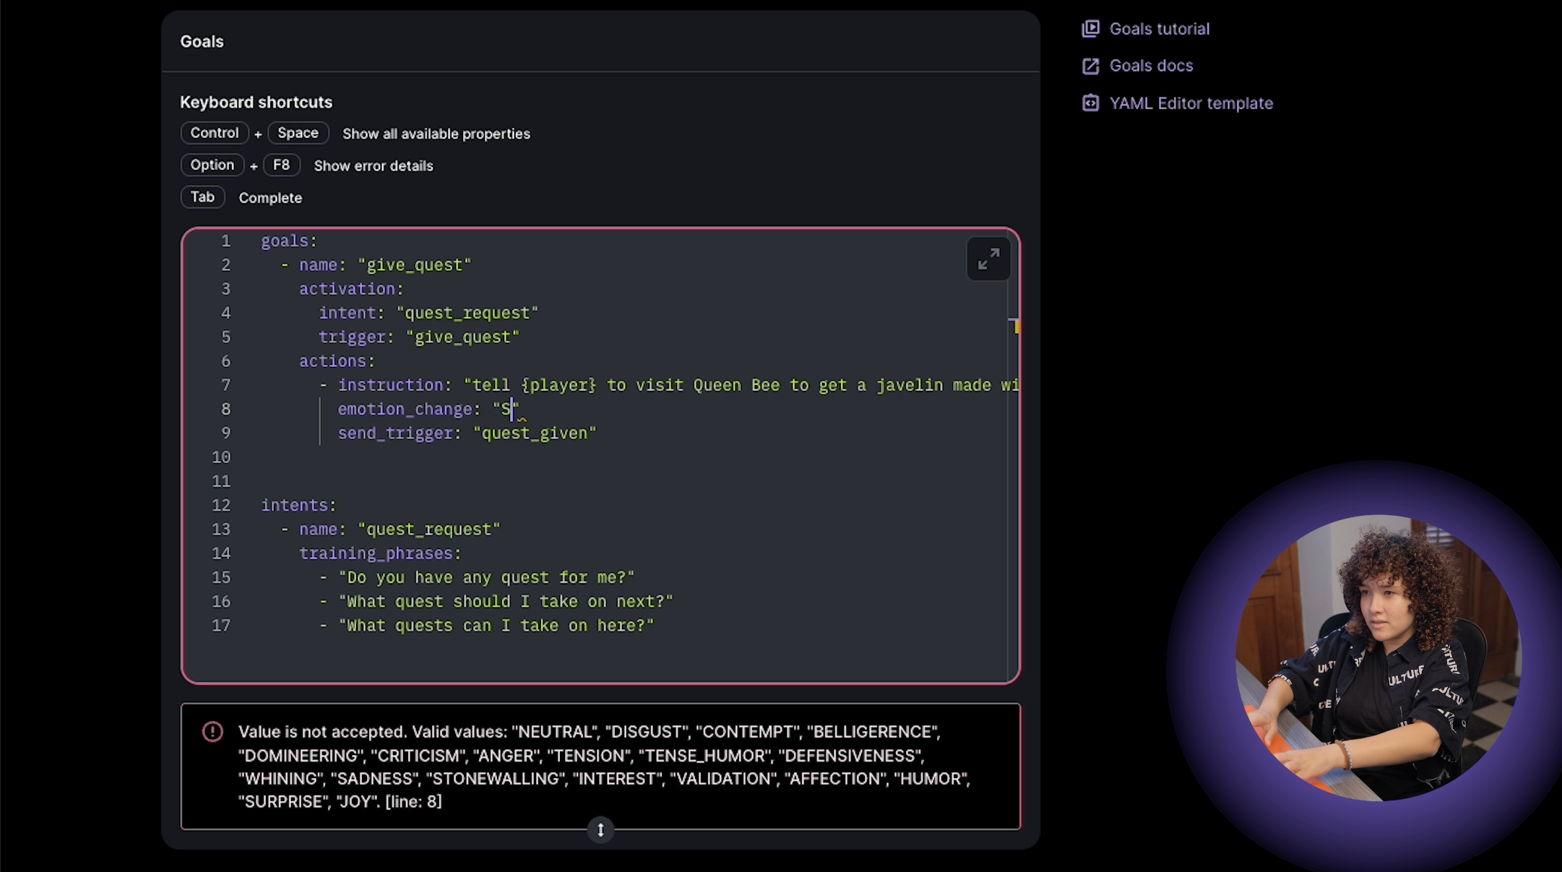Click the Tab key badge labeled Complete

(x=202, y=197)
